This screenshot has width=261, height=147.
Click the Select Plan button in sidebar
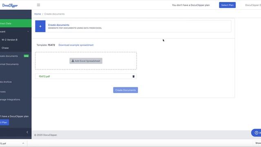pos(4,122)
